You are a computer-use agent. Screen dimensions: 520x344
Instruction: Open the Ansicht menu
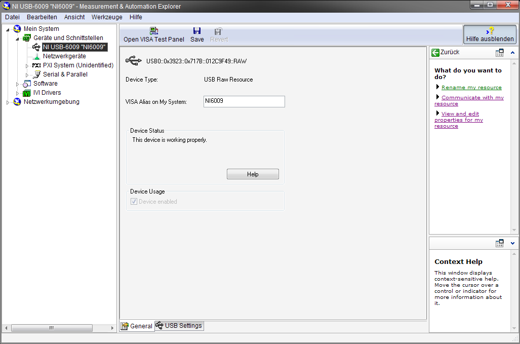click(x=74, y=17)
